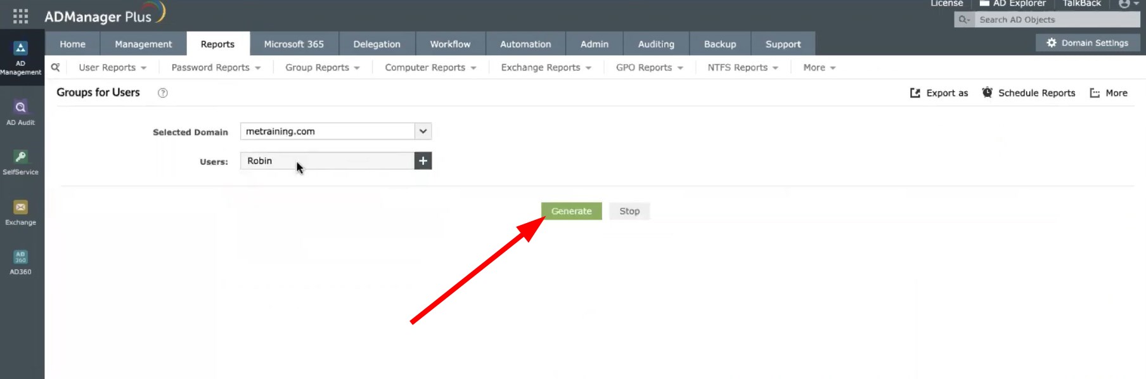Open the apps grid launcher icon

(x=20, y=16)
